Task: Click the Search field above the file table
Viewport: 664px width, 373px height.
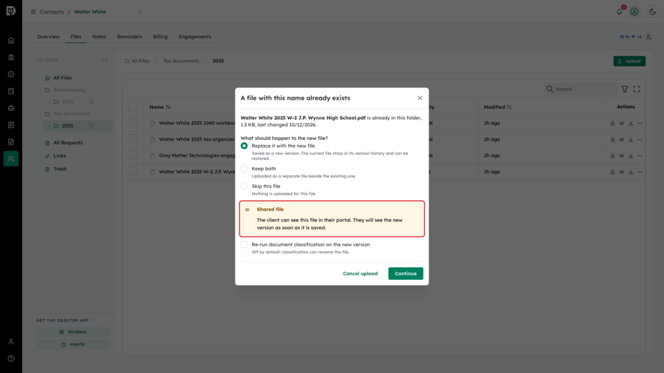Action: [580, 89]
